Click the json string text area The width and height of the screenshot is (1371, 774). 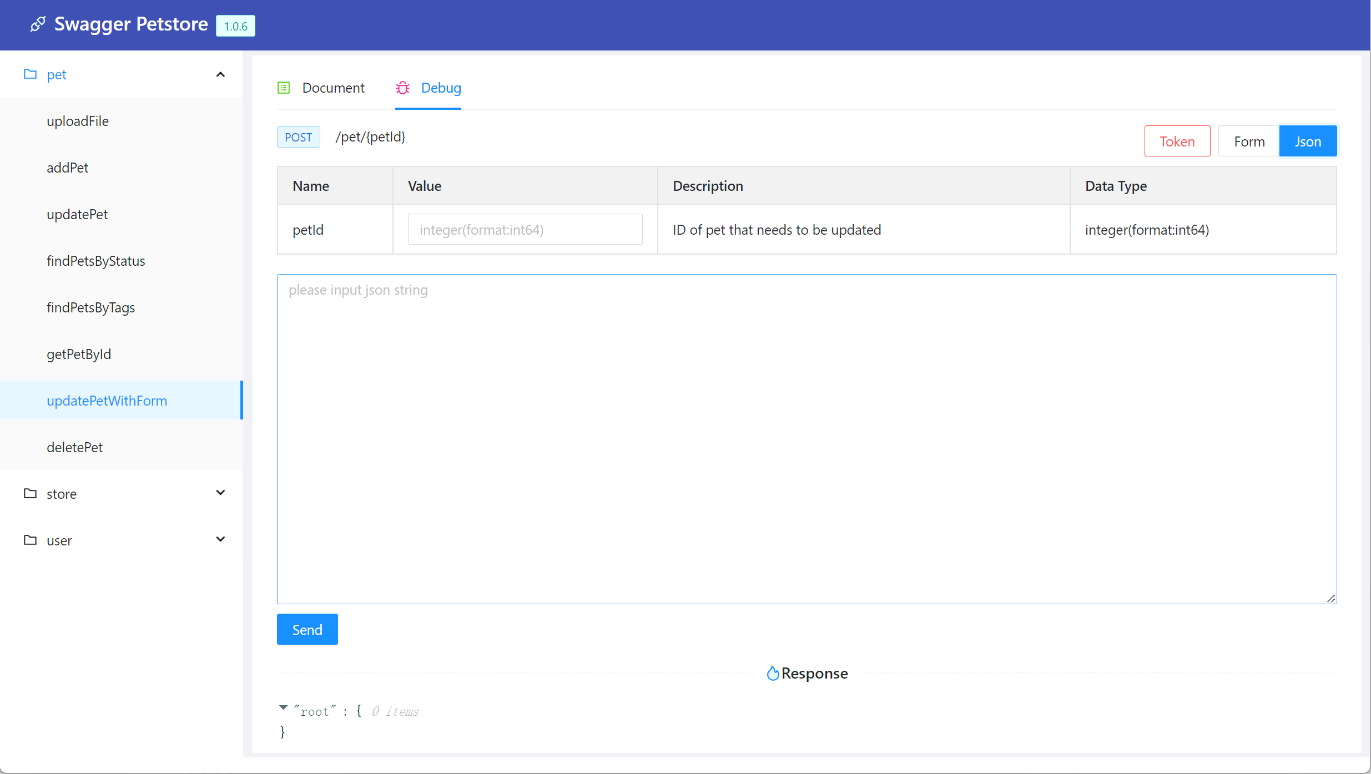[806, 438]
